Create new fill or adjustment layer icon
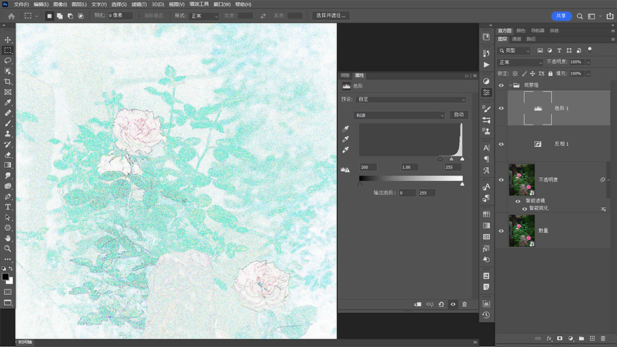 click(x=571, y=338)
